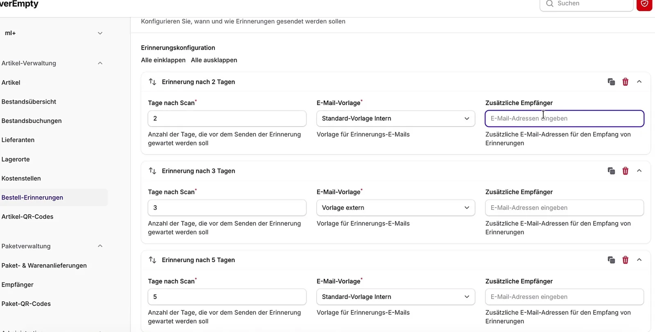Click 'Tage nach Scan' field with value 2
The height and width of the screenshot is (332, 655).
(x=227, y=119)
